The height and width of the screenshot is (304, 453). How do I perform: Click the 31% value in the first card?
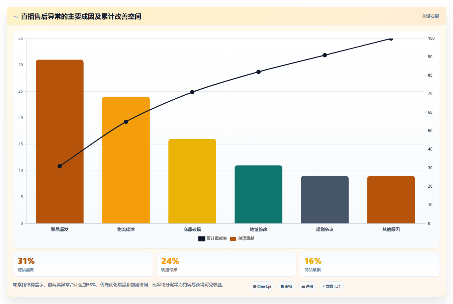(26, 261)
